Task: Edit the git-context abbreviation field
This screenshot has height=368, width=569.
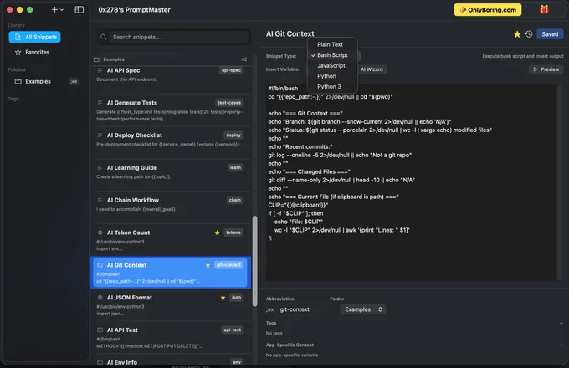Action: coord(301,309)
